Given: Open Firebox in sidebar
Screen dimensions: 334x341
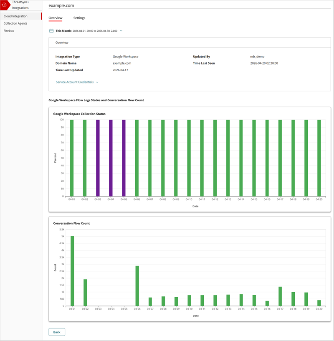Looking at the screenshot, I should click(9, 31).
